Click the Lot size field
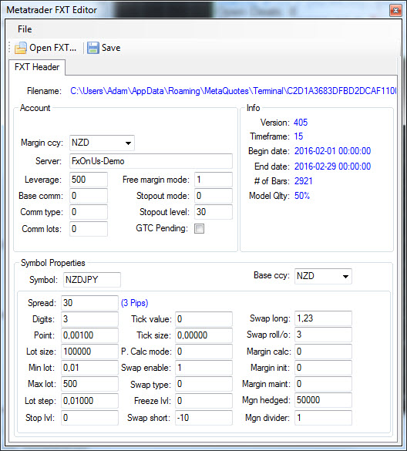 (x=89, y=352)
